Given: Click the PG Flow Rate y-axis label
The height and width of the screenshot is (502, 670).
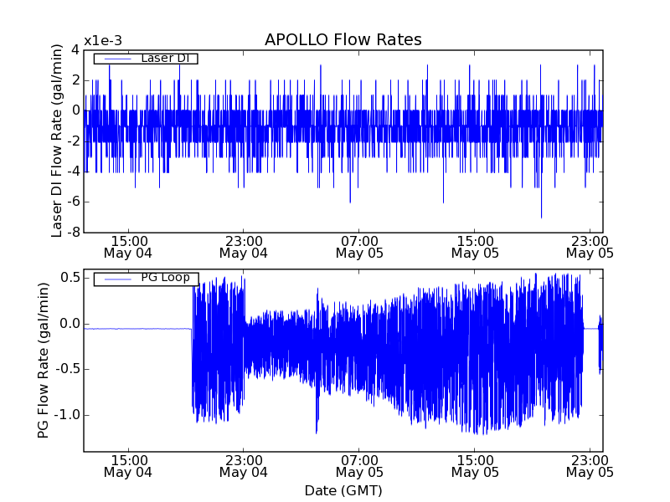Looking at the screenshot, I should [43, 360].
